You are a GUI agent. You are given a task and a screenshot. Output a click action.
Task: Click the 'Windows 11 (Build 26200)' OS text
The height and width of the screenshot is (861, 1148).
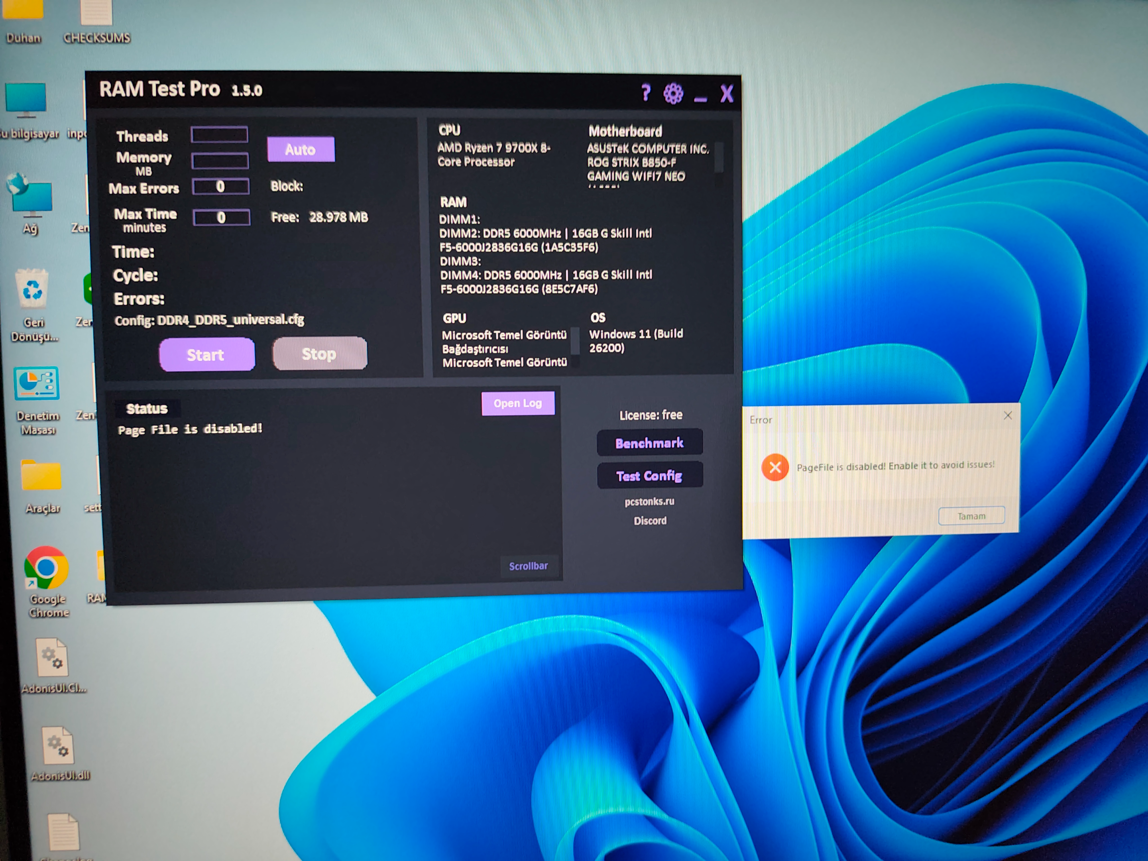(x=636, y=340)
